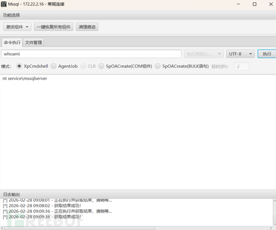This screenshot has width=276, height=230.
Task: Click log entry 09:09:36 获取结果成功
Action: (x=42, y=217)
